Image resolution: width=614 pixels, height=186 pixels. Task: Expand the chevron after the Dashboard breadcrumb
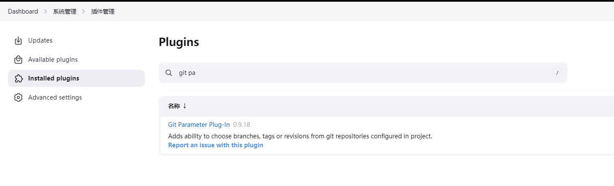(46, 11)
